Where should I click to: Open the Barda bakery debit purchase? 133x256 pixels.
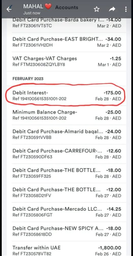[67, 23]
